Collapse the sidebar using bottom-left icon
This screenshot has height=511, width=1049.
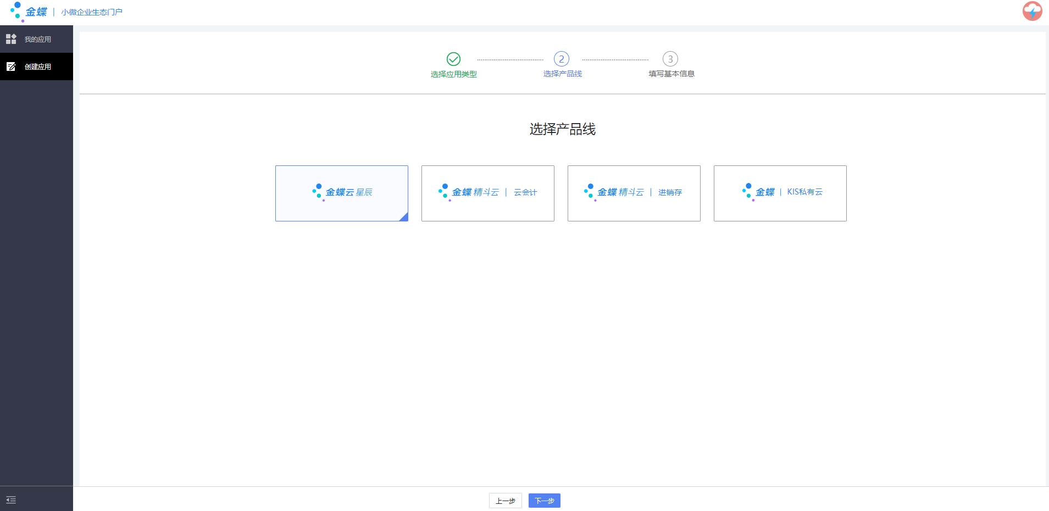[11, 499]
